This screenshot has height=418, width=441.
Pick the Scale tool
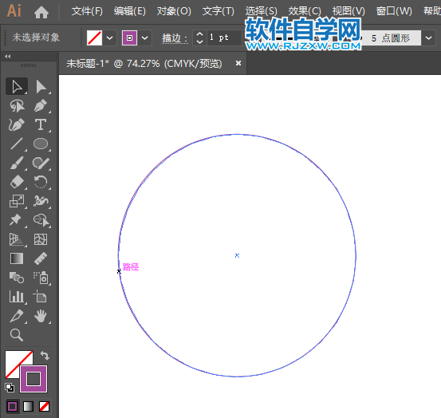pos(17,201)
